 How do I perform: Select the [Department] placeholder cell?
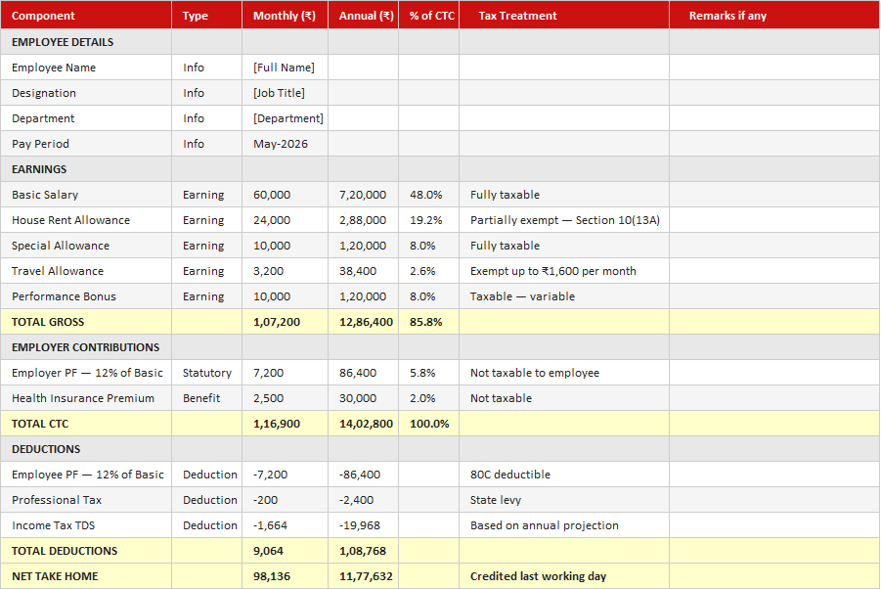point(285,118)
